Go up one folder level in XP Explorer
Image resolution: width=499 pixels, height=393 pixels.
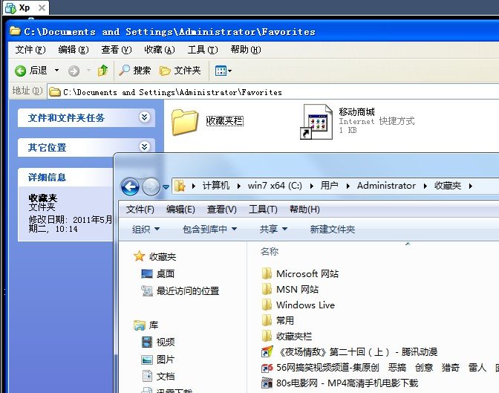[x=102, y=71]
